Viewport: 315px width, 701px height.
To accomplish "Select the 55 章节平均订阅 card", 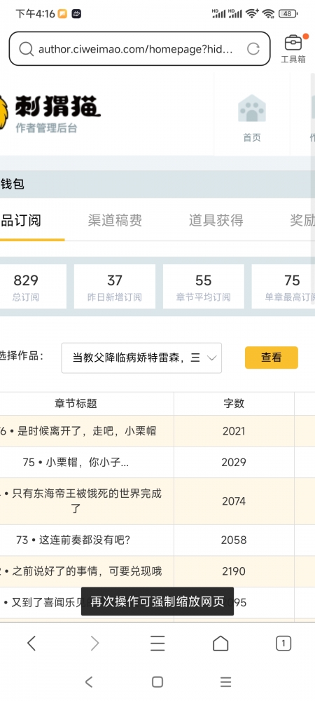I will click(204, 287).
